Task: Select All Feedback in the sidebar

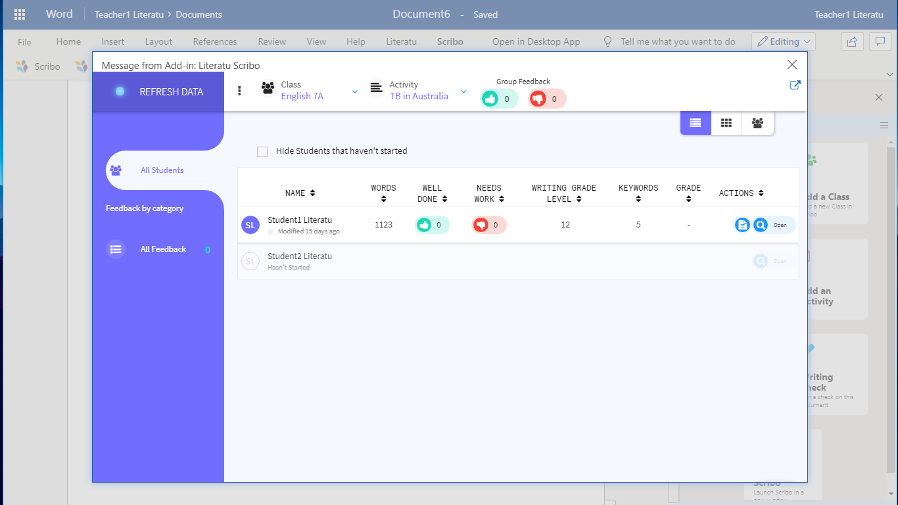Action: [158, 249]
